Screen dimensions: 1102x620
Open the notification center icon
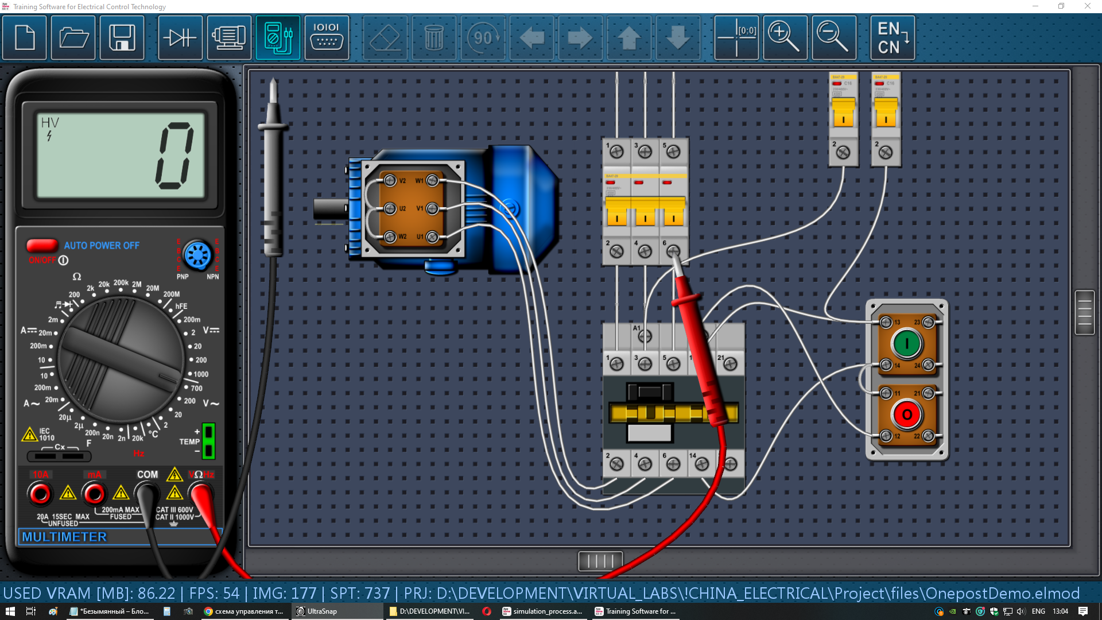coord(1083,611)
